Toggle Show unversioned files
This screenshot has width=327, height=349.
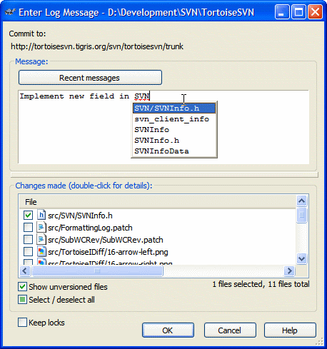point(22,287)
